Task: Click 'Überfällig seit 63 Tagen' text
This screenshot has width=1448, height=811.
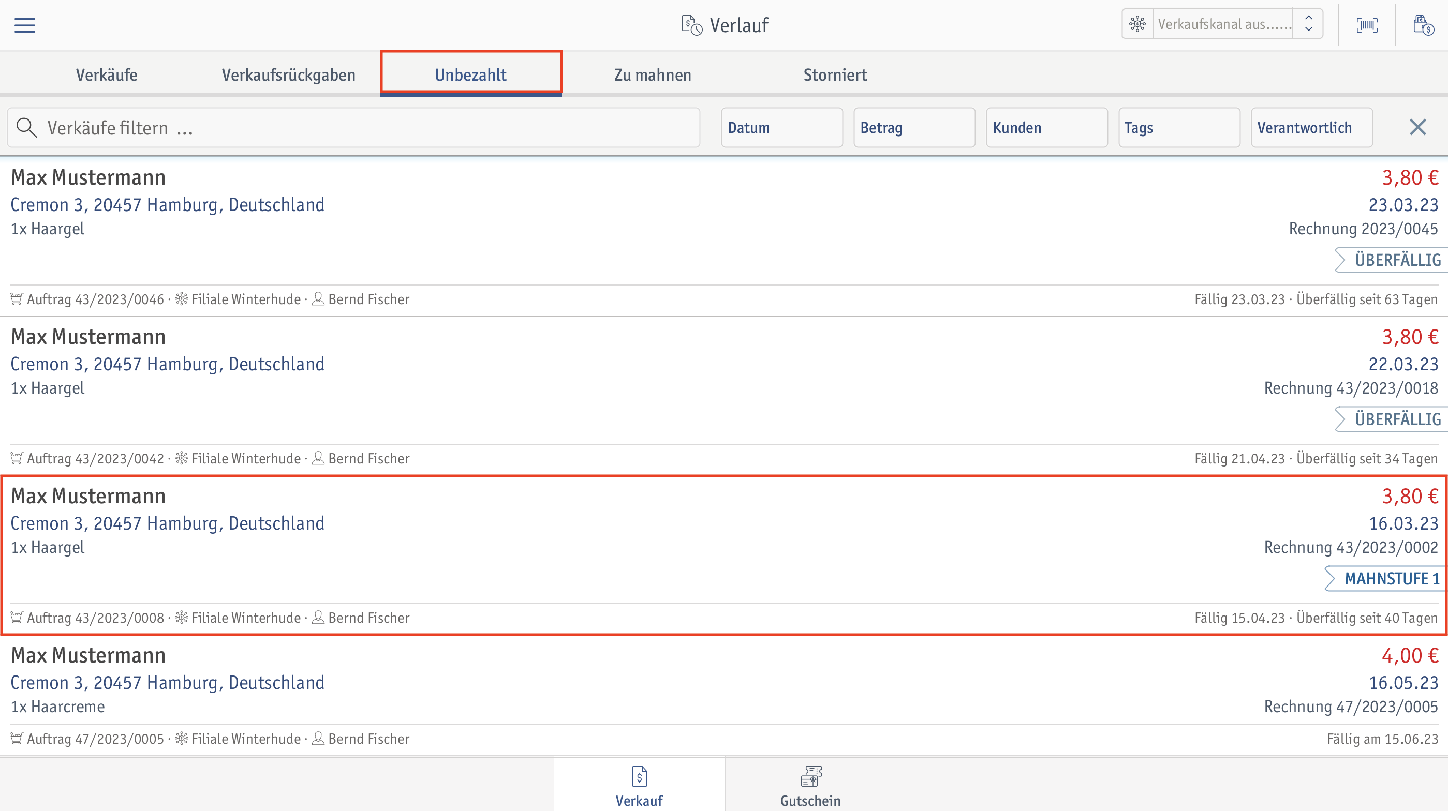Action: (x=1367, y=299)
